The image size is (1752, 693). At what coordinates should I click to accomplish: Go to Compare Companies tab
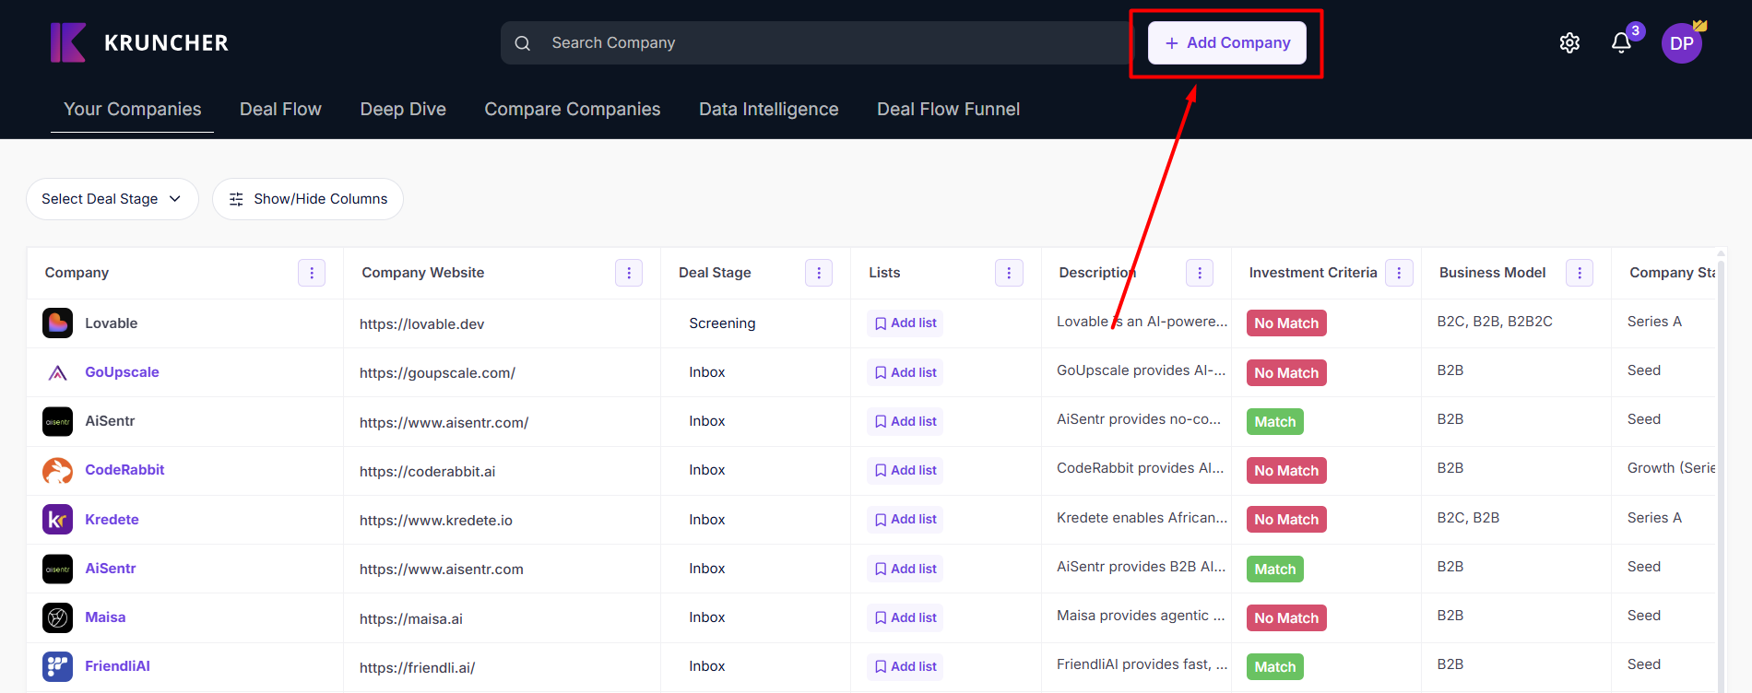coord(573,109)
